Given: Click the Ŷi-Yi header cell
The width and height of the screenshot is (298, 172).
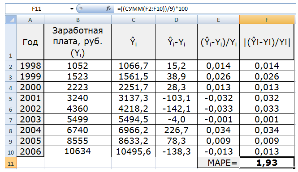Looking at the screenshot, I should [x=177, y=42].
